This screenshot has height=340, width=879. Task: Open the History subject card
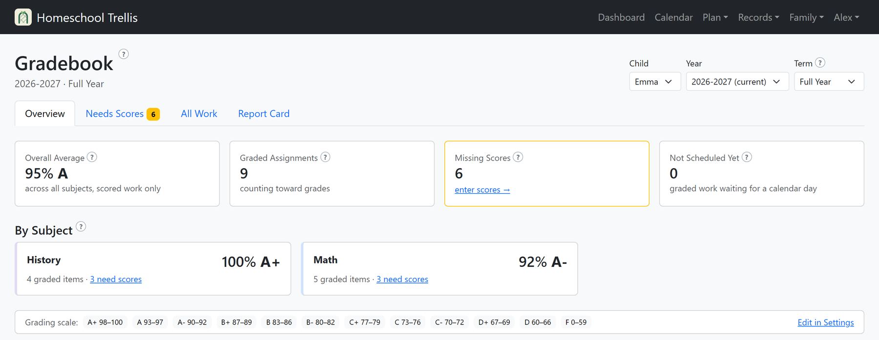click(153, 269)
